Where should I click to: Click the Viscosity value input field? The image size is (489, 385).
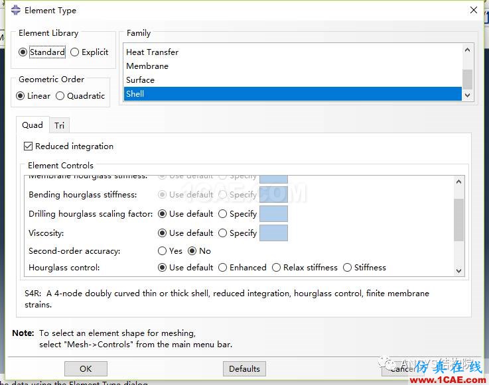point(273,233)
